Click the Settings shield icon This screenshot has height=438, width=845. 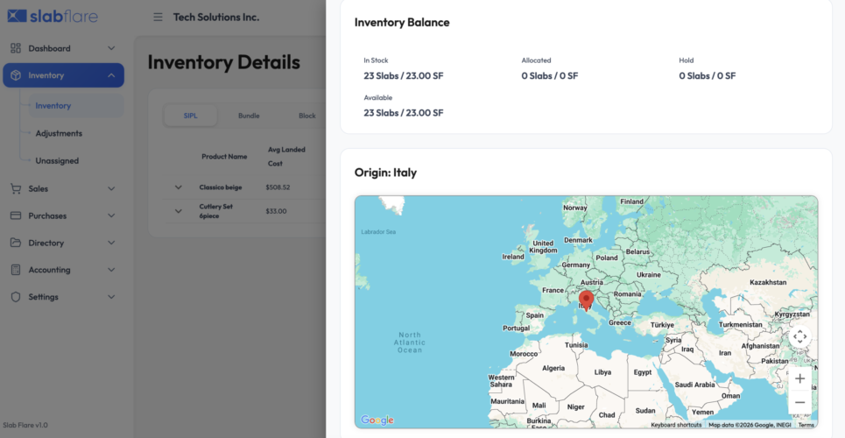(x=16, y=297)
